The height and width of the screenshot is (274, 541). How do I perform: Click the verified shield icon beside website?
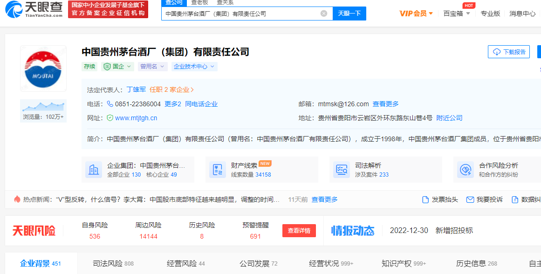point(110,118)
